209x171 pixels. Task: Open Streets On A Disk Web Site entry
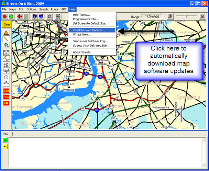pyautogui.click(x=92, y=46)
